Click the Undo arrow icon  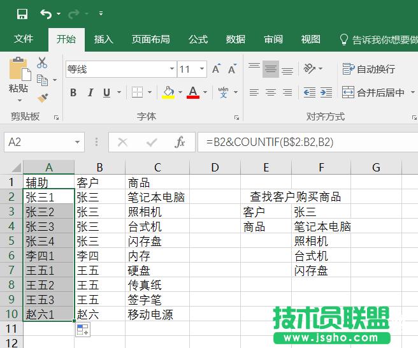pos(46,13)
